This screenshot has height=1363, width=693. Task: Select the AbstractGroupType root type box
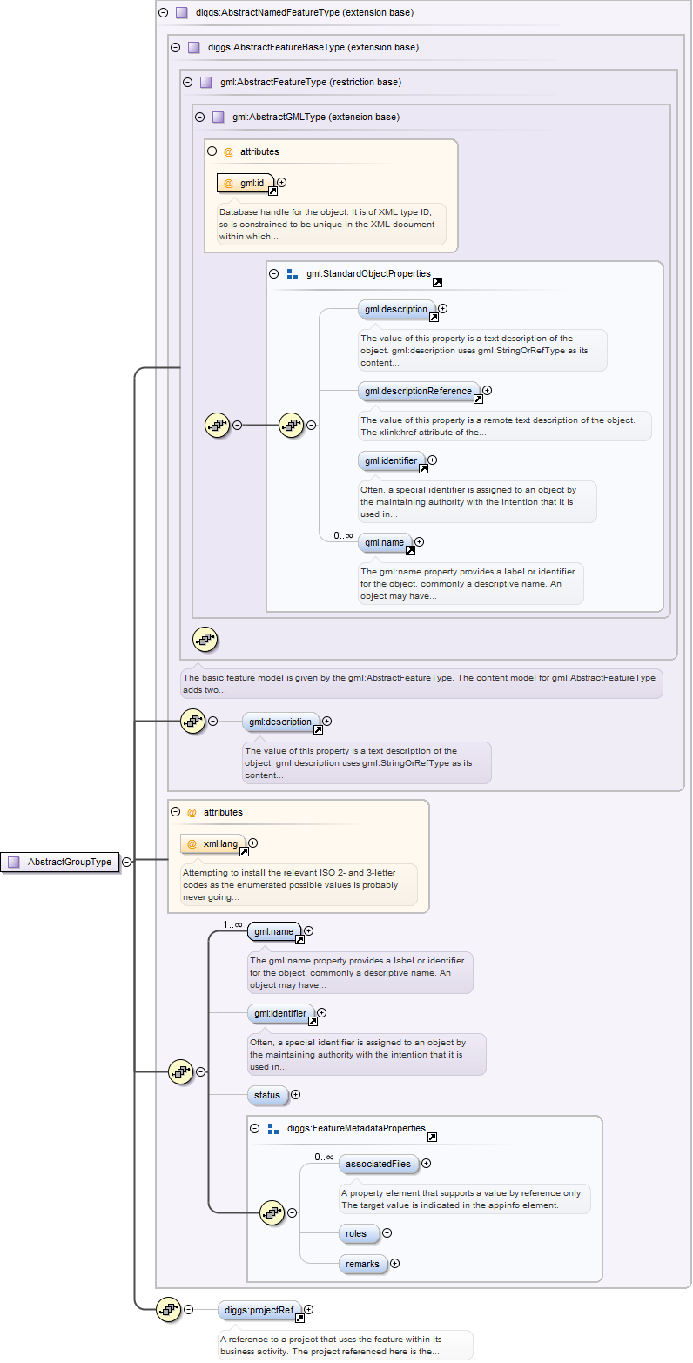61,862
